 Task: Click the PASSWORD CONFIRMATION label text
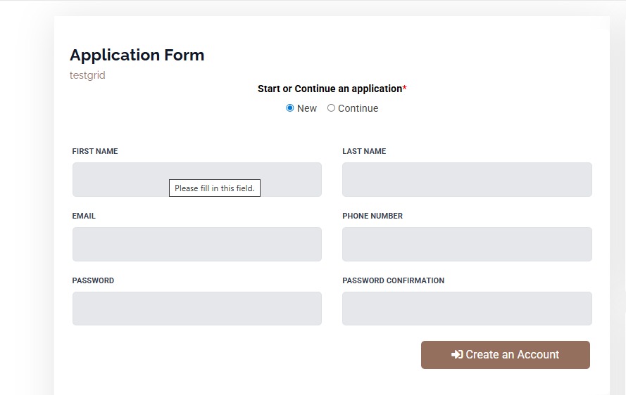[x=393, y=280]
